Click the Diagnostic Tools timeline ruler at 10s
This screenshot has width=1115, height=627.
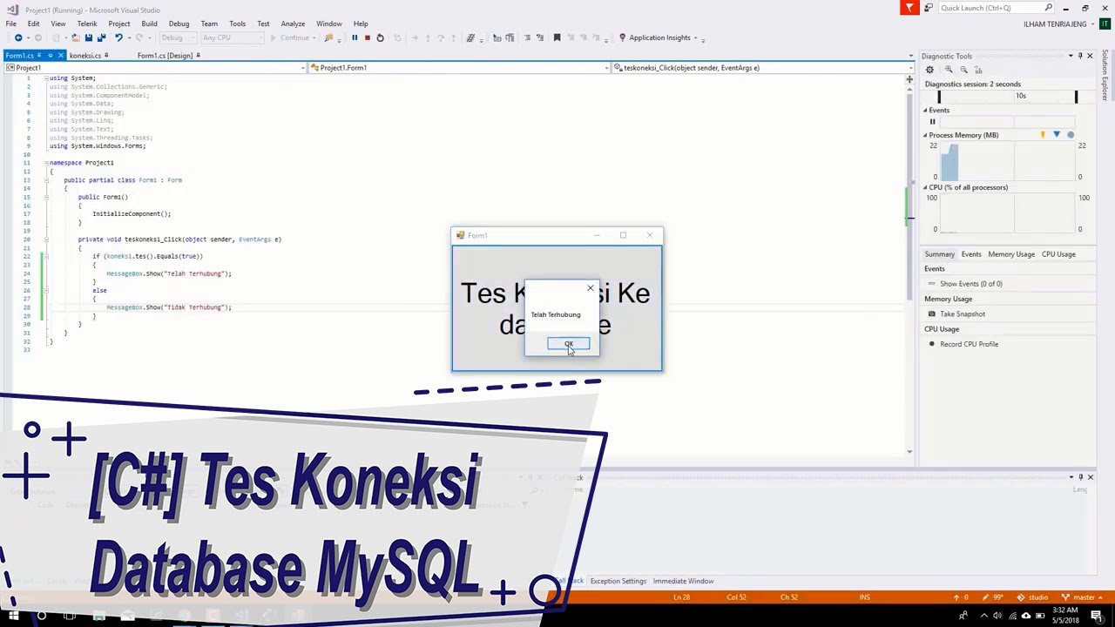point(1020,96)
